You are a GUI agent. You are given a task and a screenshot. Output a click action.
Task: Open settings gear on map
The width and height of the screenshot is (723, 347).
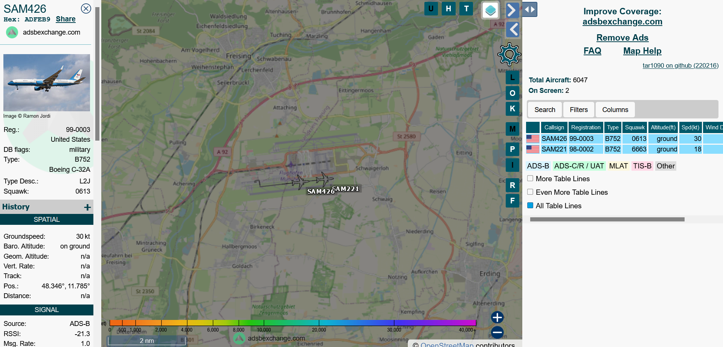coord(509,55)
